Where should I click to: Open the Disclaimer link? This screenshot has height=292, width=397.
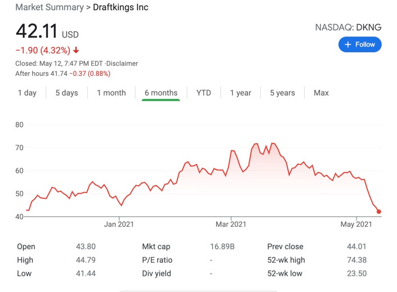(122, 63)
